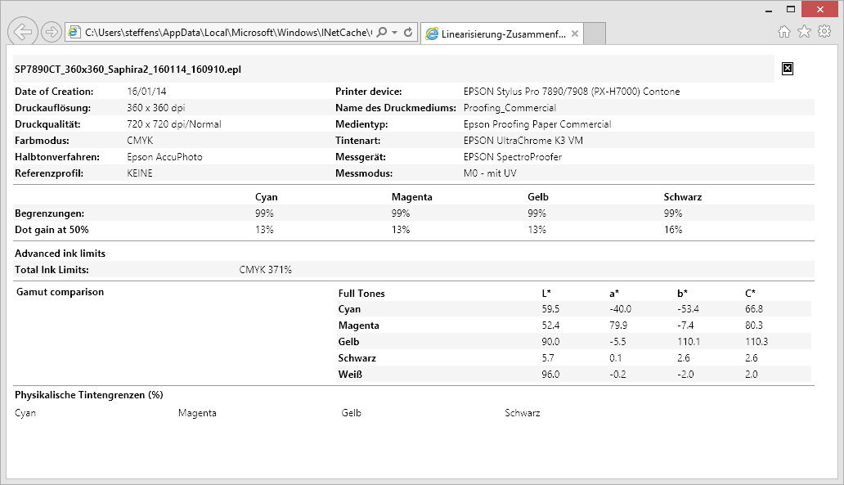Viewport: 844px width, 485px height.
Task: Click the Magenta C* value 80.3
Action: pos(754,326)
